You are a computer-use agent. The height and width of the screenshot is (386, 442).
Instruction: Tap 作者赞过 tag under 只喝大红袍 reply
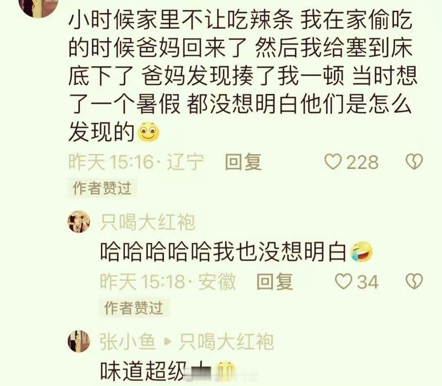pos(134,308)
